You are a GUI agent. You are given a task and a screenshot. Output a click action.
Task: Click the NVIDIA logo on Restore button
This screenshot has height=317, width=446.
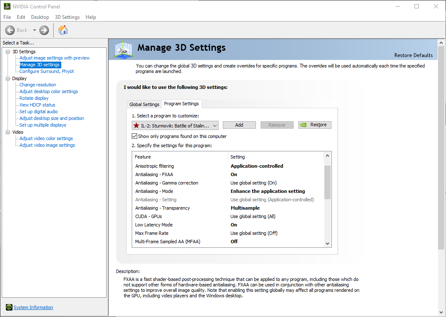pos(303,125)
